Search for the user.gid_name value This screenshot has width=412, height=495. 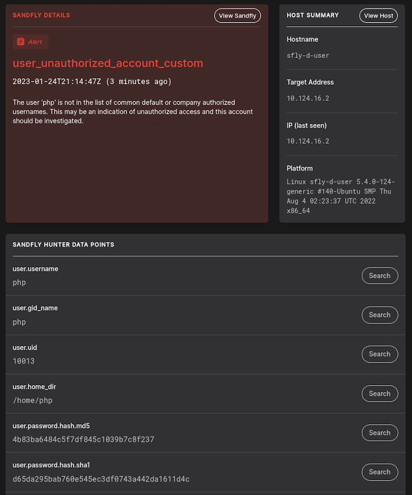(x=379, y=315)
